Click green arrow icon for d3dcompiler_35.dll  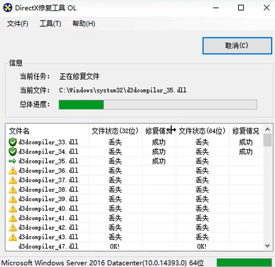pyautogui.click(x=12, y=161)
